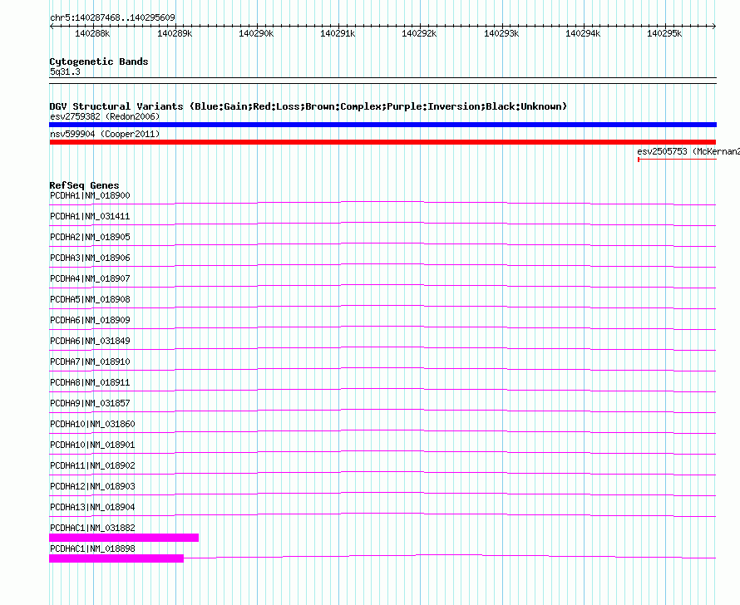Select variant label esv2759382 (Redon2006)
Image resolution: width=740 pixels, height=605 pixels.
105,116
